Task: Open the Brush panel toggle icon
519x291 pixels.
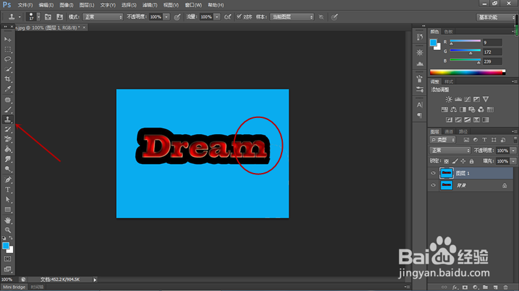Action: point(47,17)
